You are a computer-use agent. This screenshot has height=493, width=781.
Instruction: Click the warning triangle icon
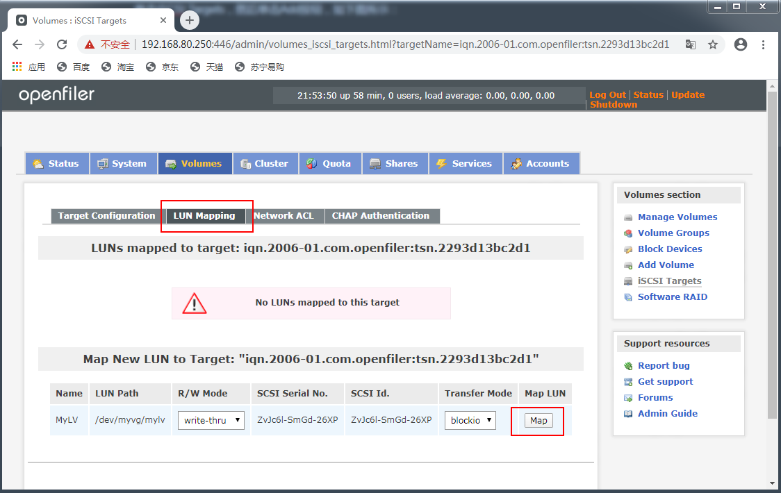coord(195,303)
